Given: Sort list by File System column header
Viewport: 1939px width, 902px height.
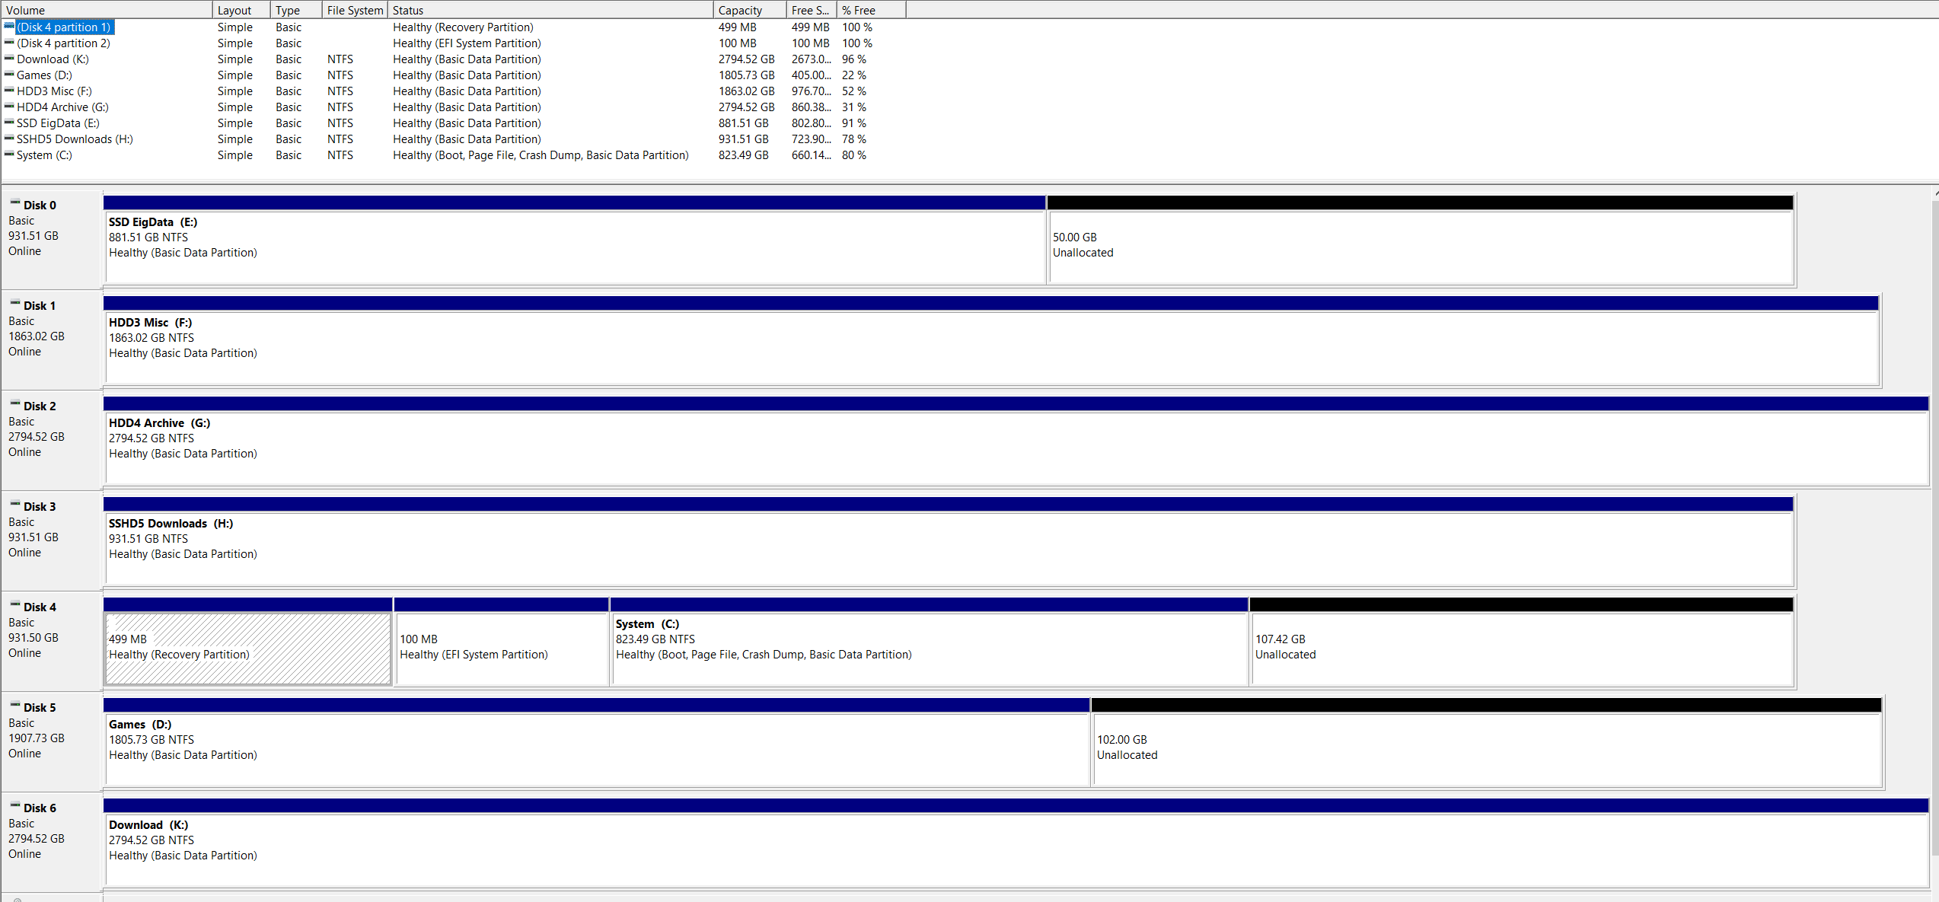Looking at the screenshot, I should click(x=354, y=10).
